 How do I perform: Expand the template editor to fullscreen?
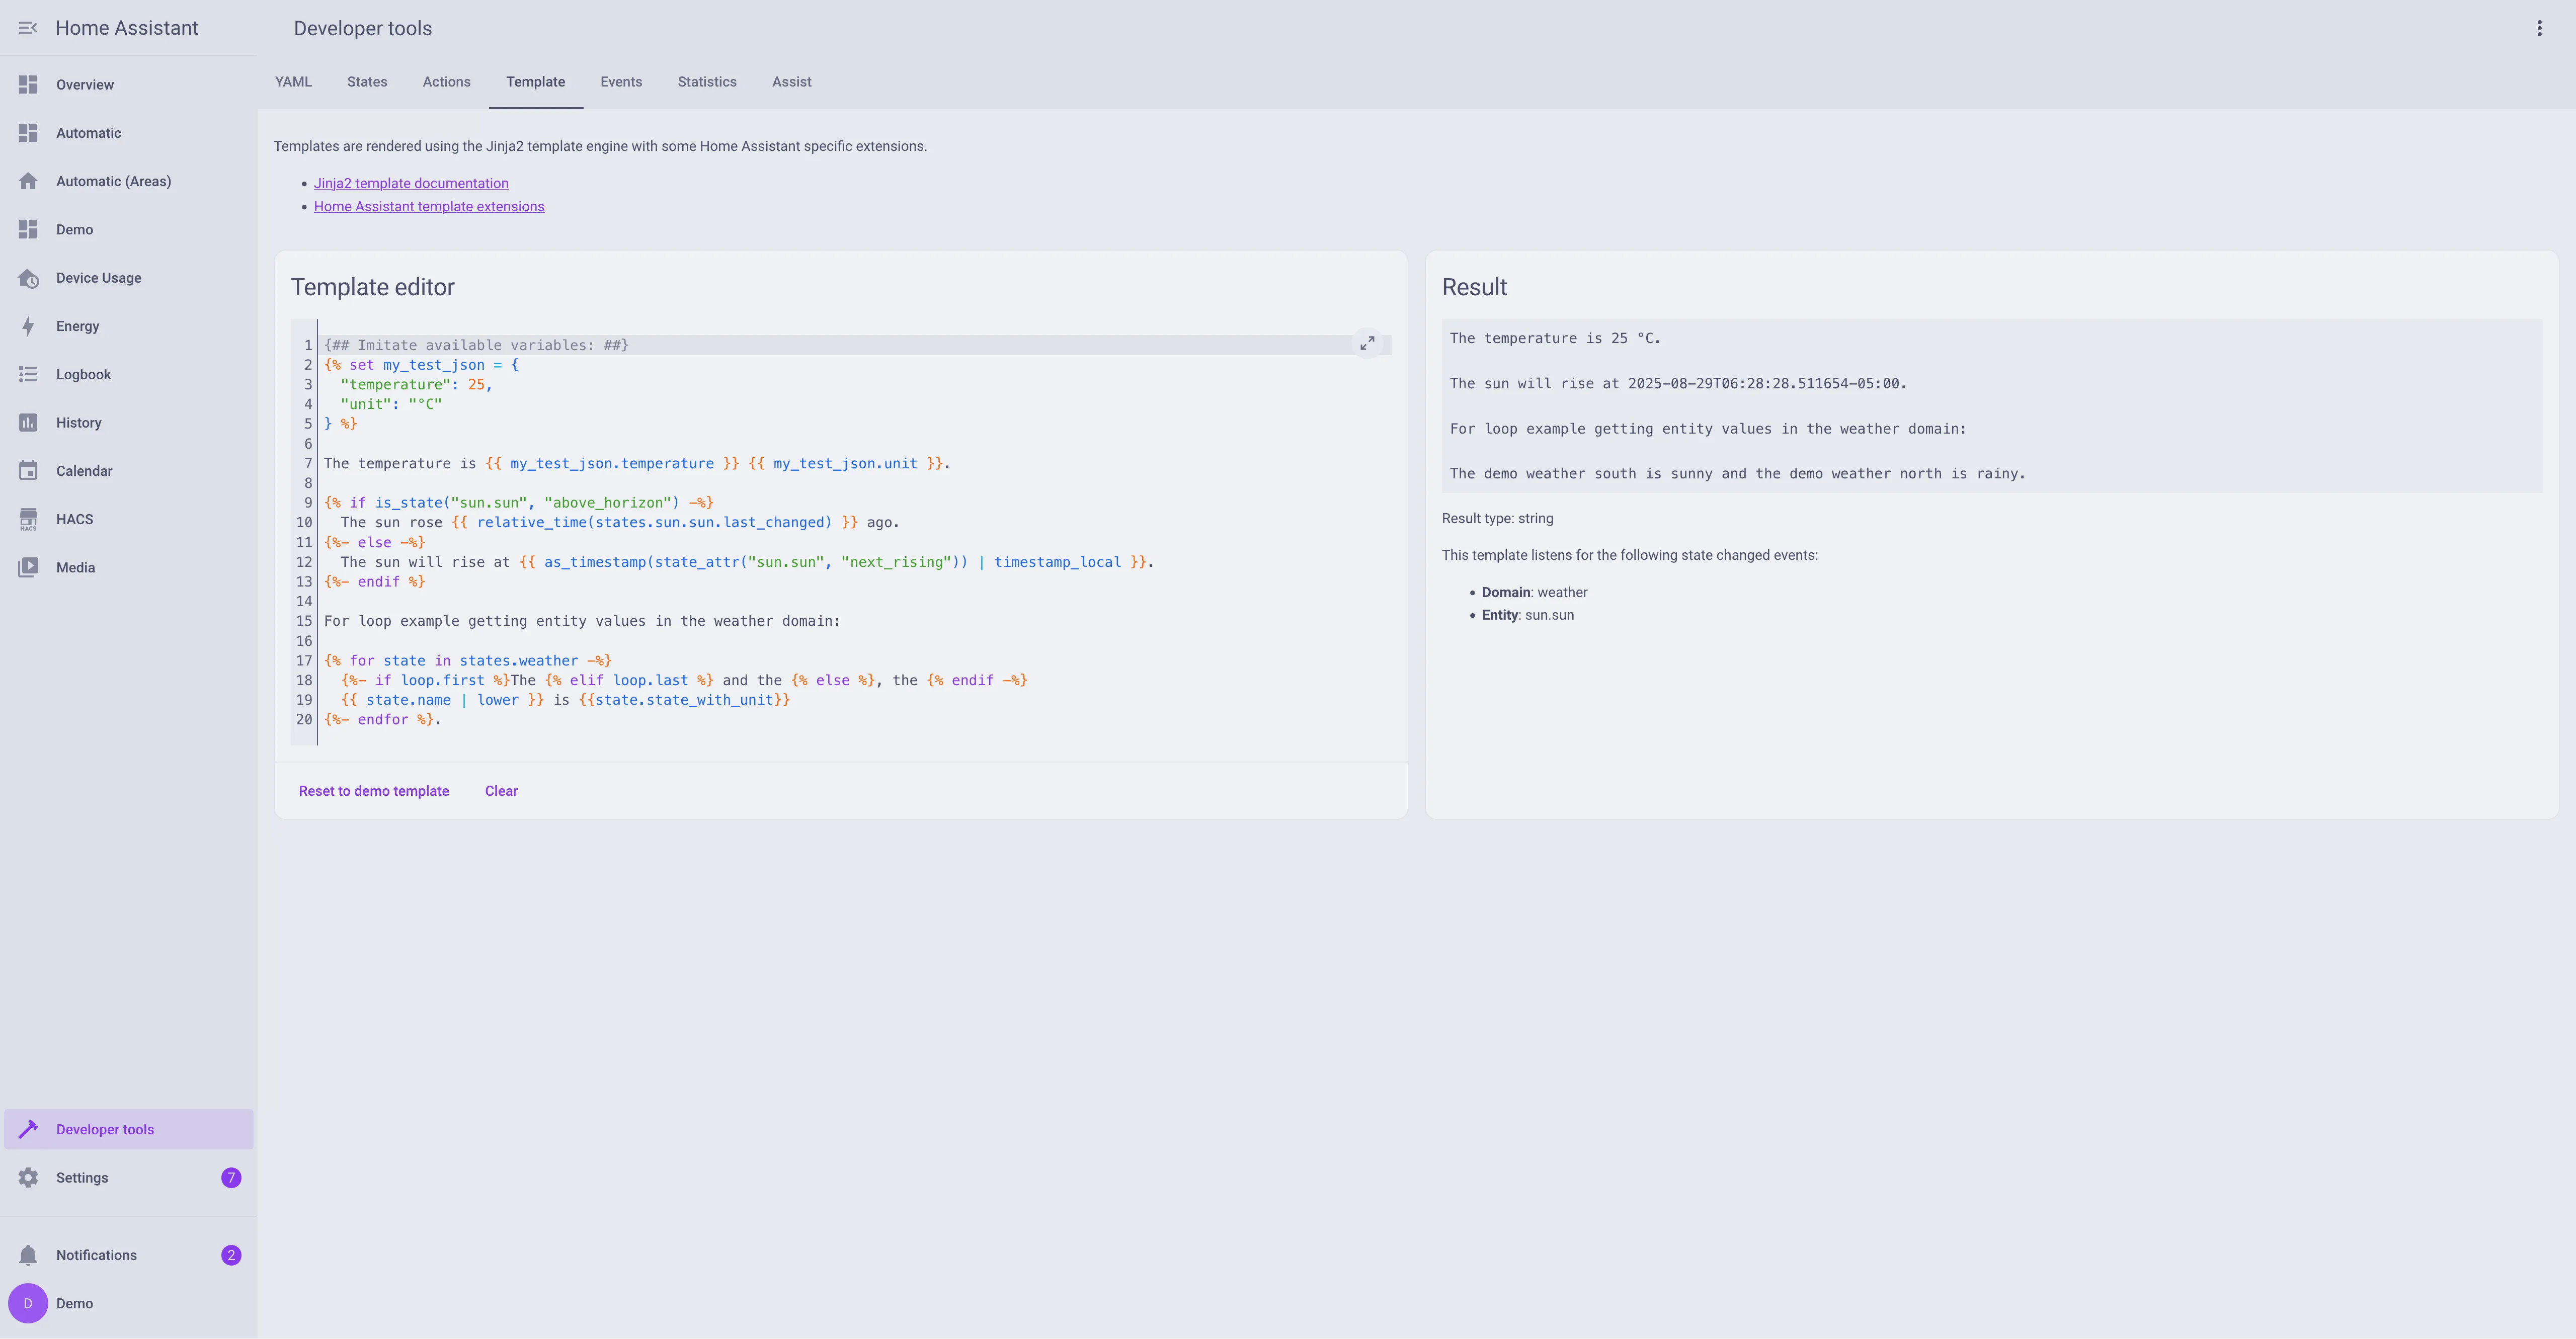(1367, 343)
